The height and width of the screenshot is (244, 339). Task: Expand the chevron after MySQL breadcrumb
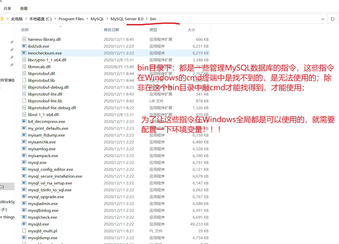(x=107, y=19)
